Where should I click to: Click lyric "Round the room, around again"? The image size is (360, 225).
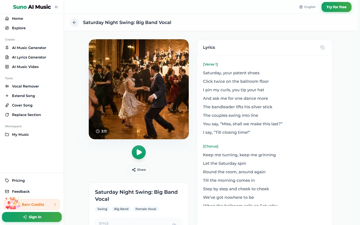[234, 172]
